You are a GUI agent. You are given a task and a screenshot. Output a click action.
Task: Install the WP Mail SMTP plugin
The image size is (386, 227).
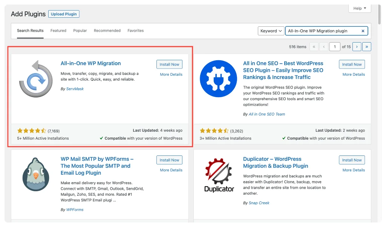point(169,160)
